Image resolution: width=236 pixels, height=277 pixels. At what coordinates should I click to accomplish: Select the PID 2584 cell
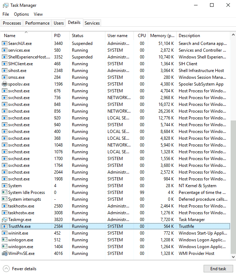58,226
